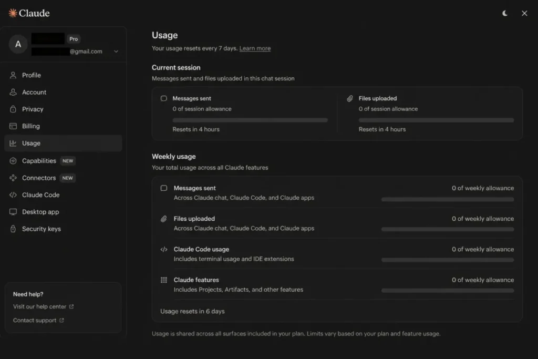Screen dimensions: 538x359
Task: Click 'Your total usage across all Claude features'
Action: click(210, 168)
